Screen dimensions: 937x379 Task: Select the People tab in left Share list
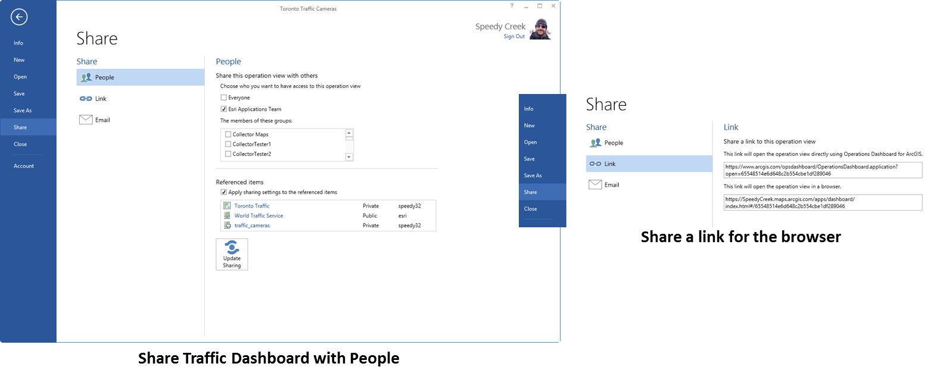[x=141, y=77]
